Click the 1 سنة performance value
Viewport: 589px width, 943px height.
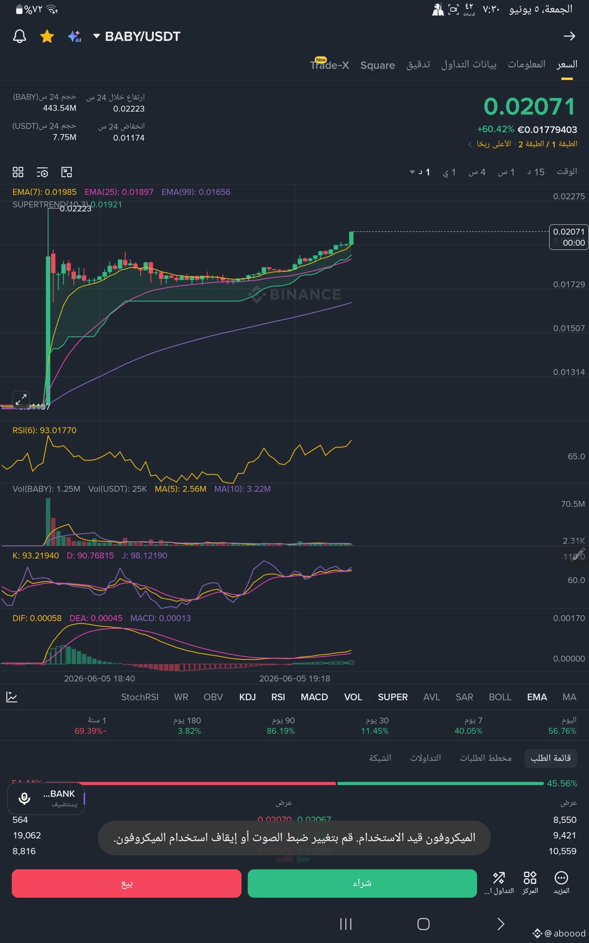coord(91,731)
